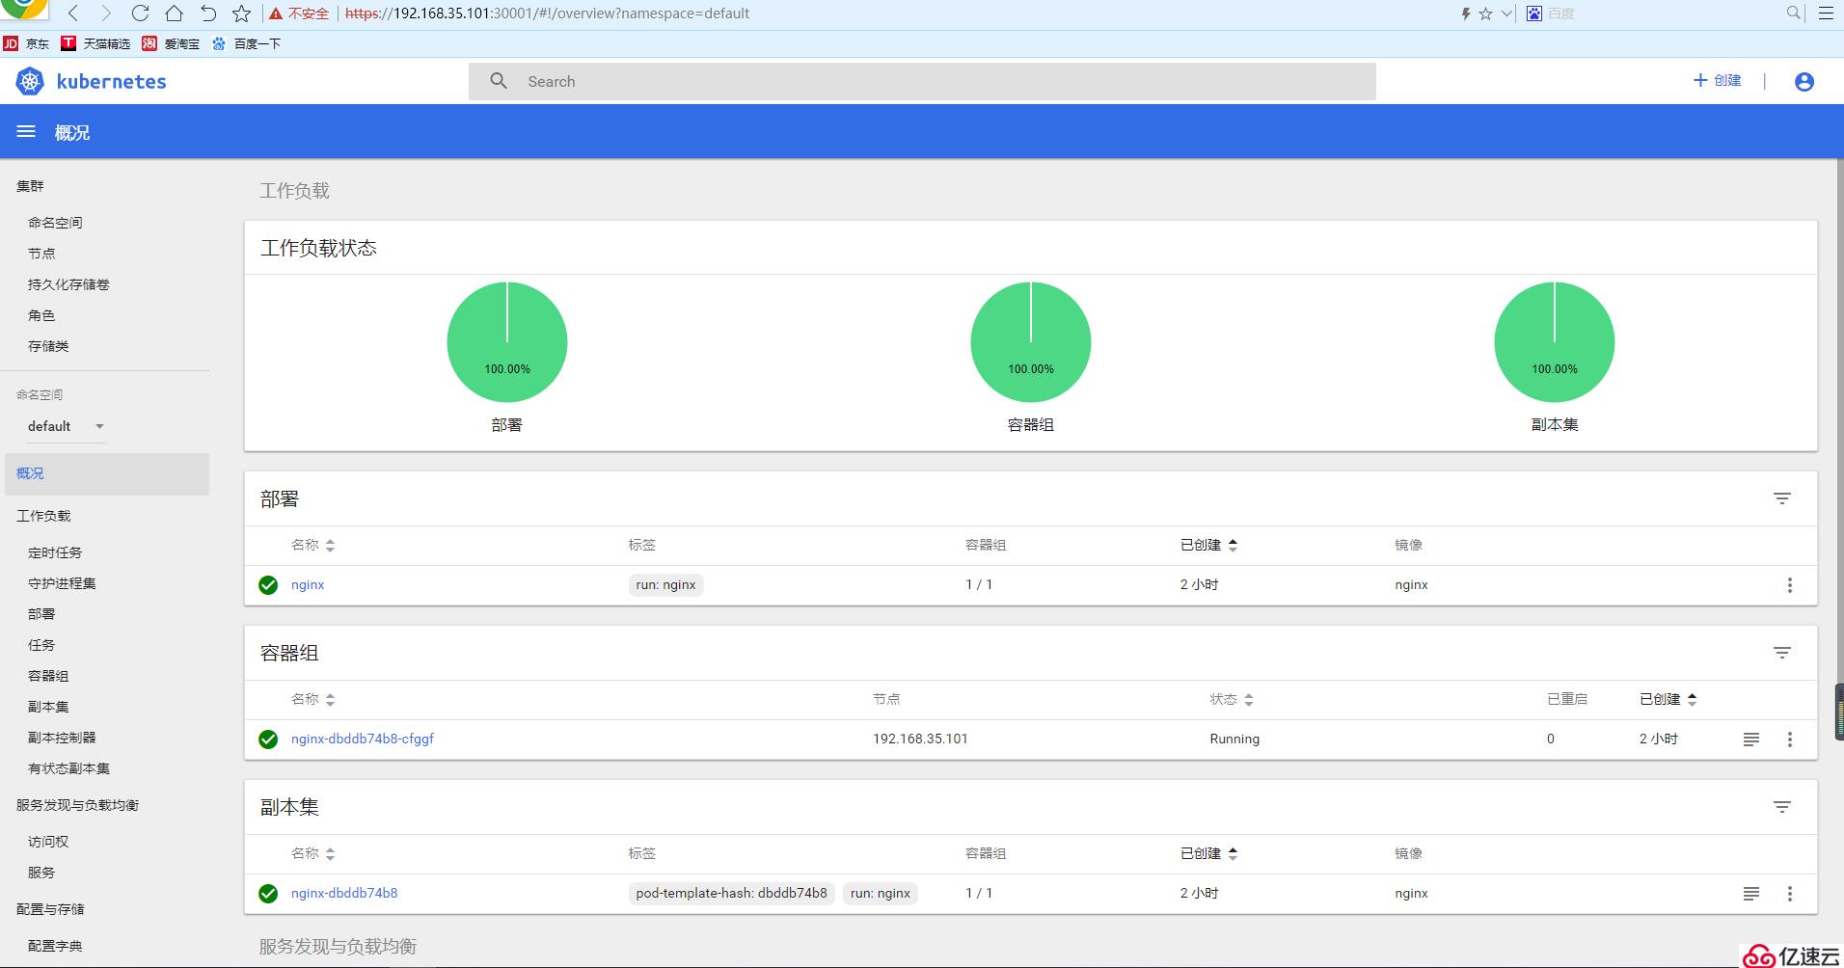
Task: Select 概况 in sidebar
Action: coord(106,473)
